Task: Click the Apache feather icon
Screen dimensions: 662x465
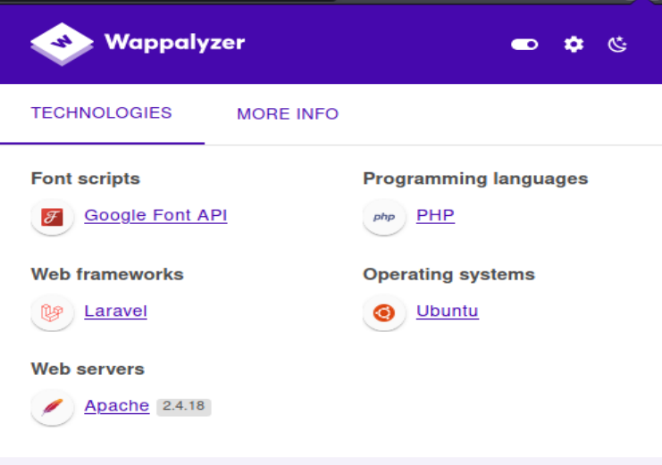Action: [52, 407]
